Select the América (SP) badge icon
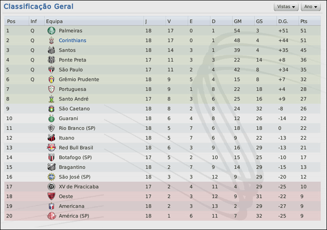 coord(51,216)
